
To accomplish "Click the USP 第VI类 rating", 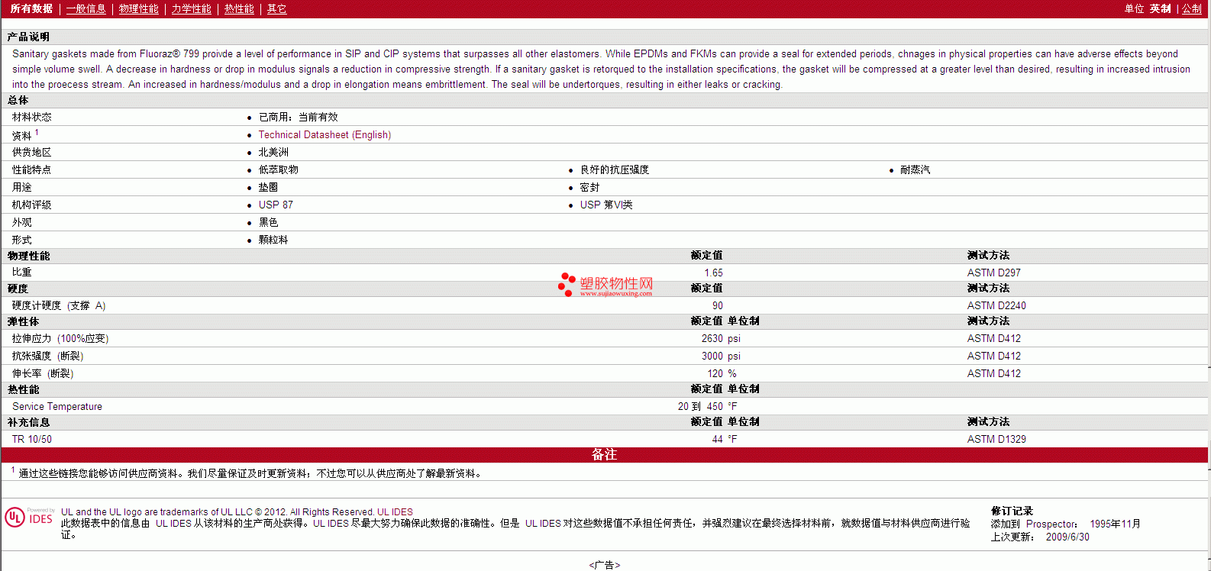I will (x=606, y=205).
